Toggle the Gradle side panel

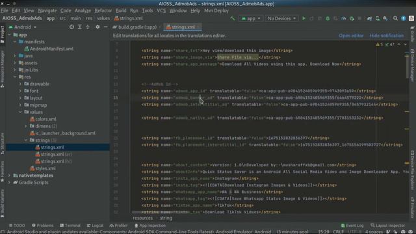pyautogui.click(x=412, y=34)
